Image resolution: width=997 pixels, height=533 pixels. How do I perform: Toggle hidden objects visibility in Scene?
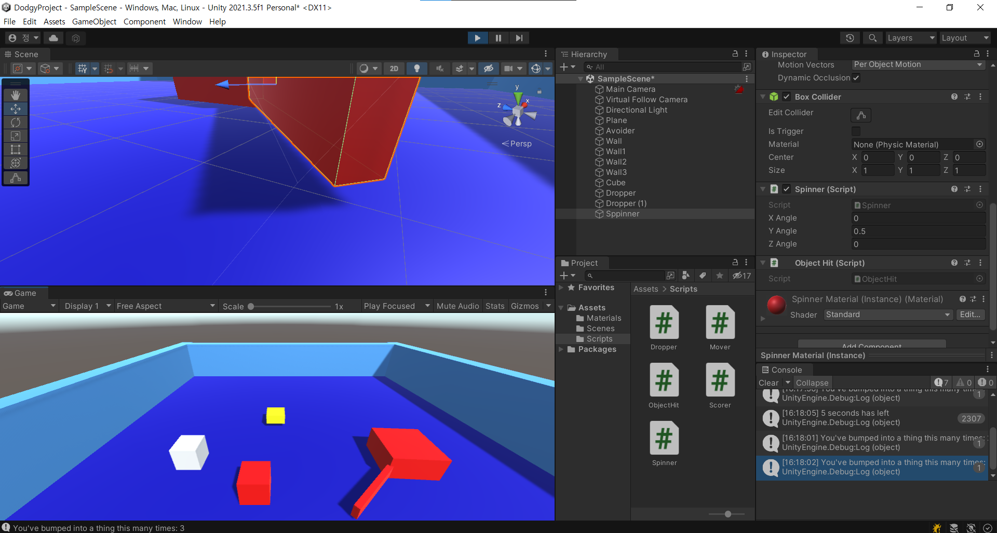[x=488, y=69]
